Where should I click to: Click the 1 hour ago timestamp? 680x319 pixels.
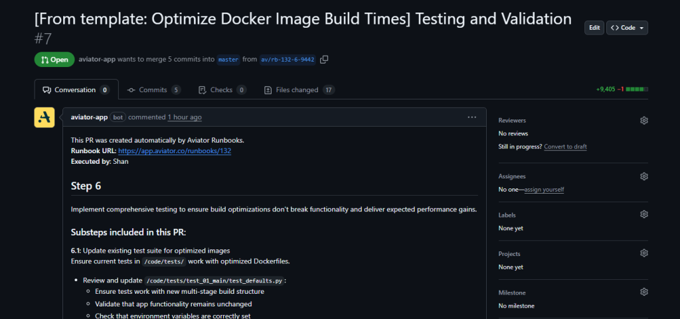pyautogui.click(x=185, y=117)
